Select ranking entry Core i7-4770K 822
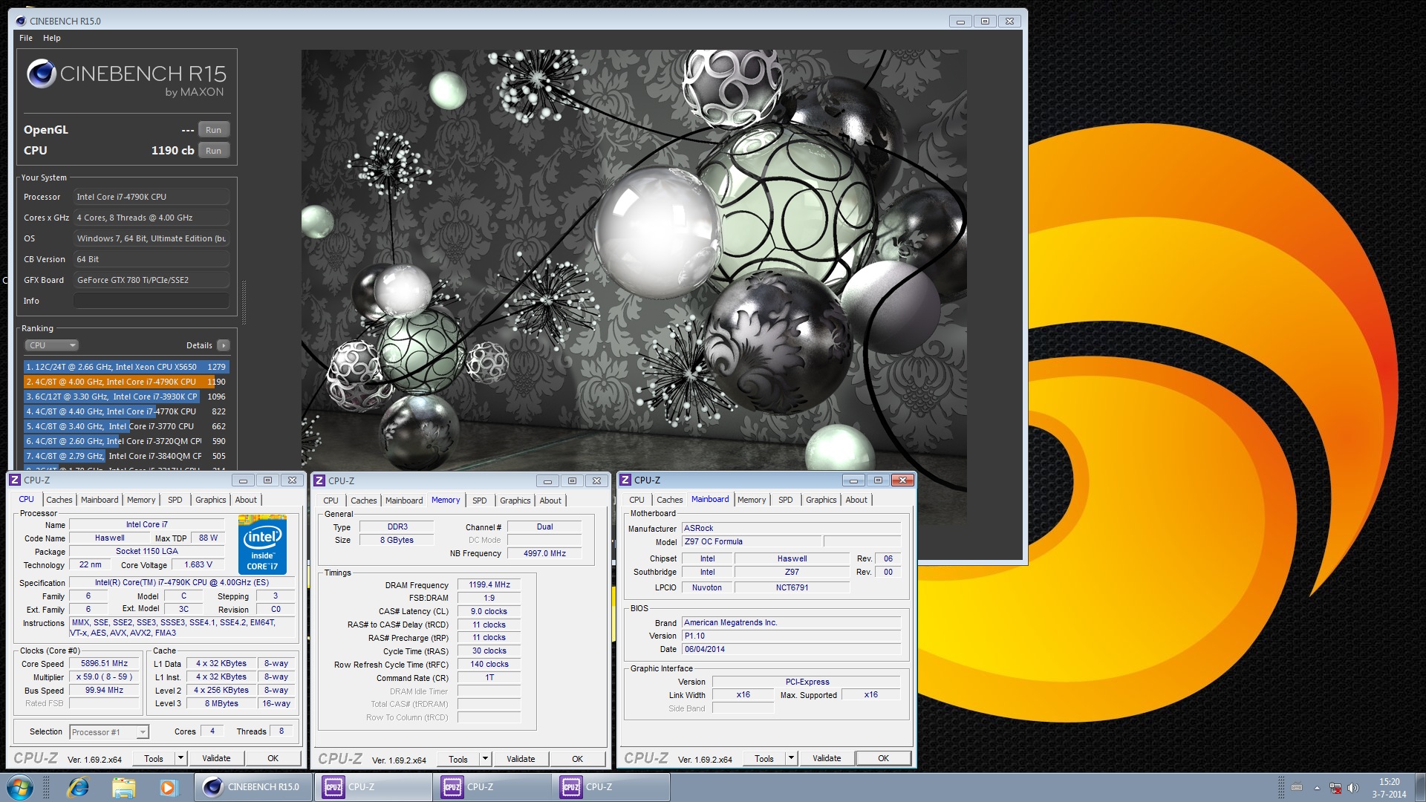This screenshot has height=802, width=1426. 126,411
